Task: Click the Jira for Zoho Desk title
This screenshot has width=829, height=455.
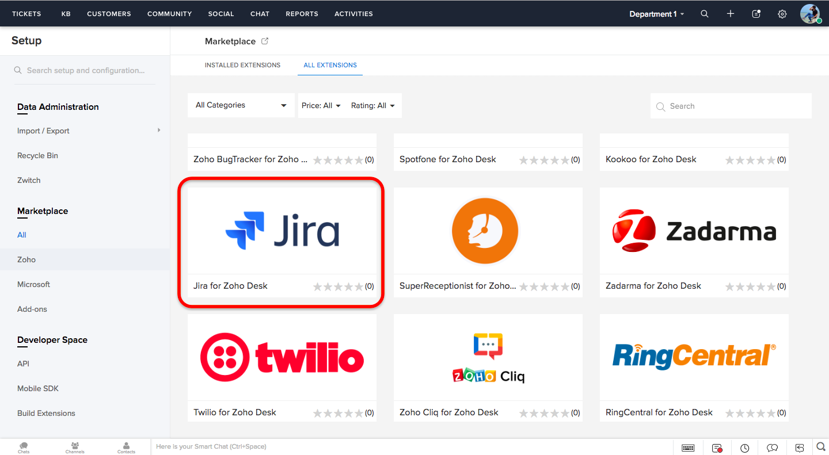Action: [x=230, y=285]
